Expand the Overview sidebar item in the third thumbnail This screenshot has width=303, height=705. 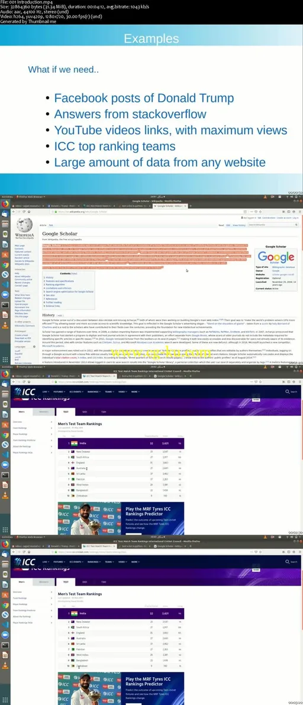(x=33, y=422)
